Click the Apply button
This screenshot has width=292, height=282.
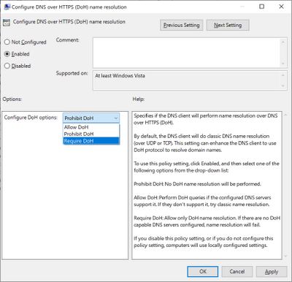(x=272, y=271)
